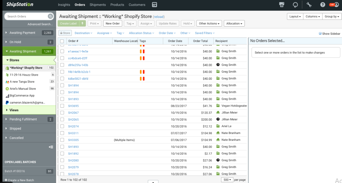Open the Allocation dropdown button

pyautogui.click(x=234, y=24)
